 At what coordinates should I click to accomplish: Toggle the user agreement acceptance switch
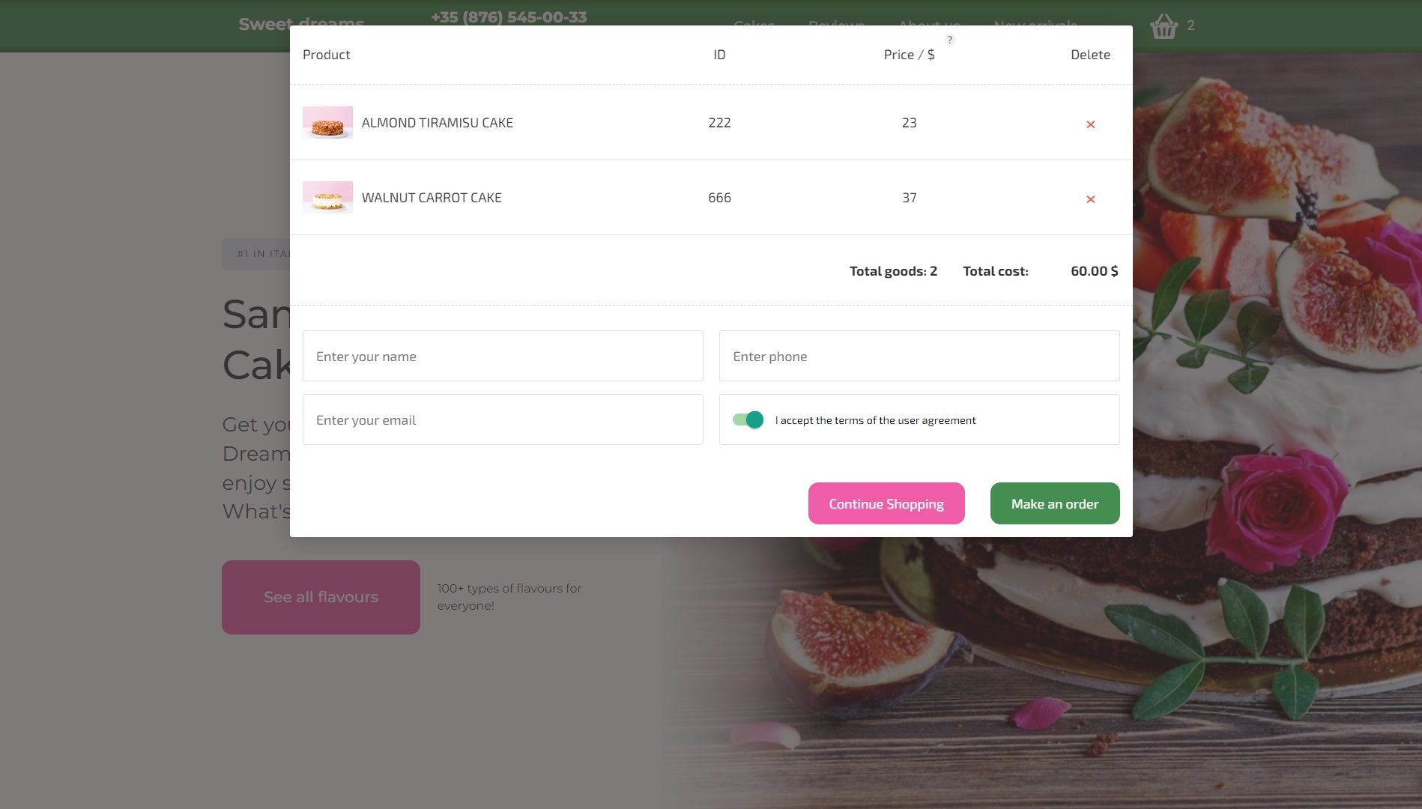(x=748, y=419)
